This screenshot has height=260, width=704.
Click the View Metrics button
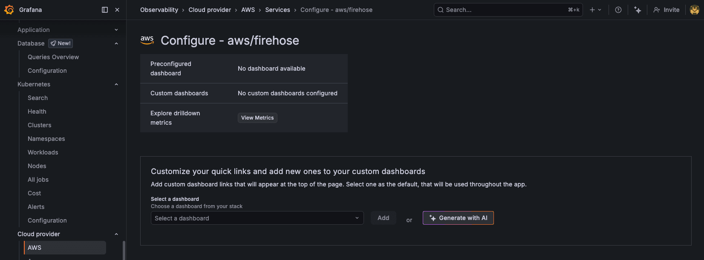(257, 118)
